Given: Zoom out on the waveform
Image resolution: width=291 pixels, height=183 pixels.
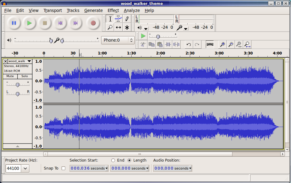Looking at the screenshot, I should pos(231,44).
